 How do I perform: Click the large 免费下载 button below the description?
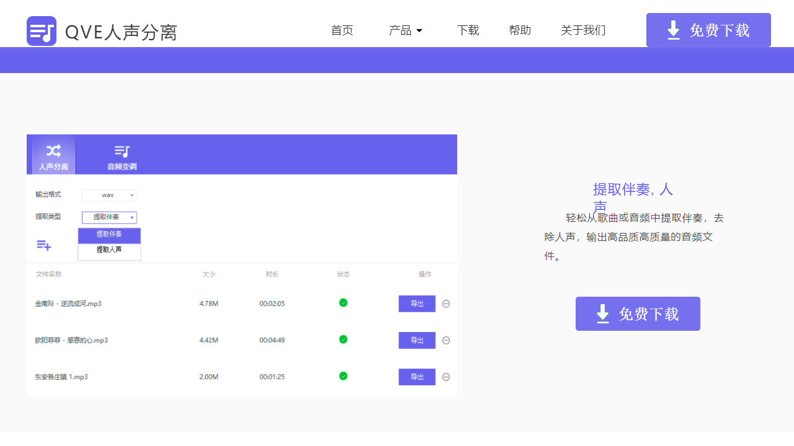pyautogui.click(x=638, y=313)
